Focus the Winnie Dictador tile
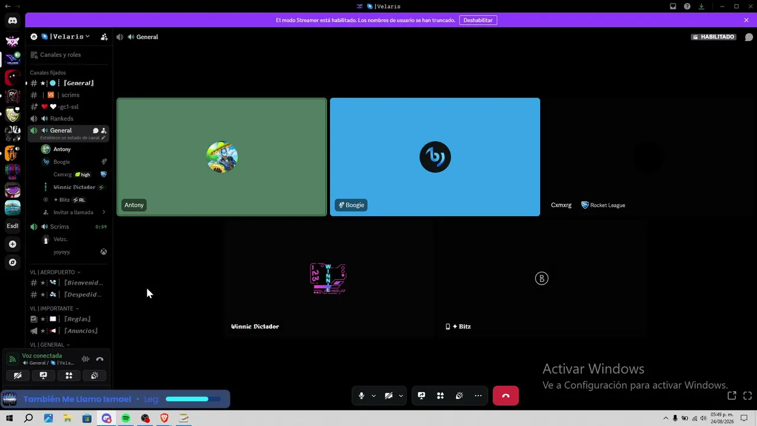757x426 pixels. (328, 278)
